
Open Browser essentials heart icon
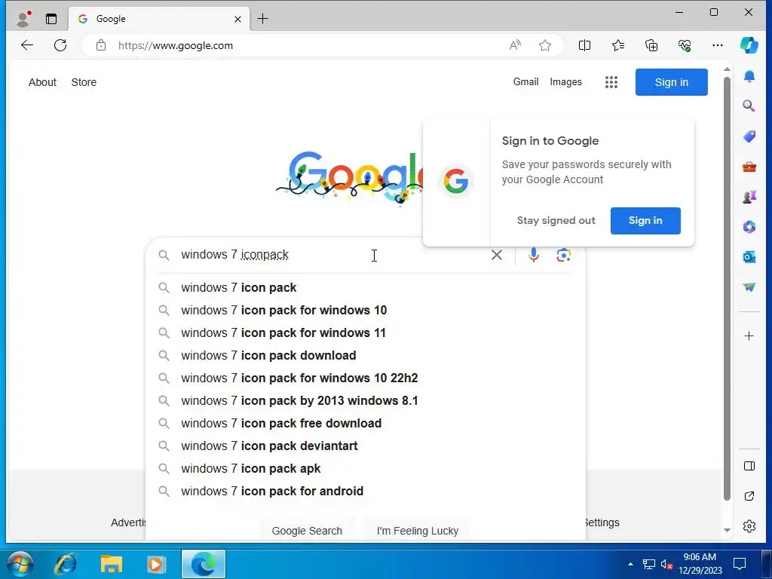pyautogui.click(x=685, y=45)
